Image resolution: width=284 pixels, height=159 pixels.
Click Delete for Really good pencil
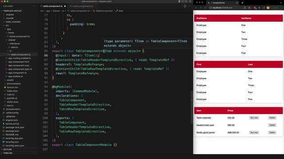pyautogui.click(x=272, y=132)
